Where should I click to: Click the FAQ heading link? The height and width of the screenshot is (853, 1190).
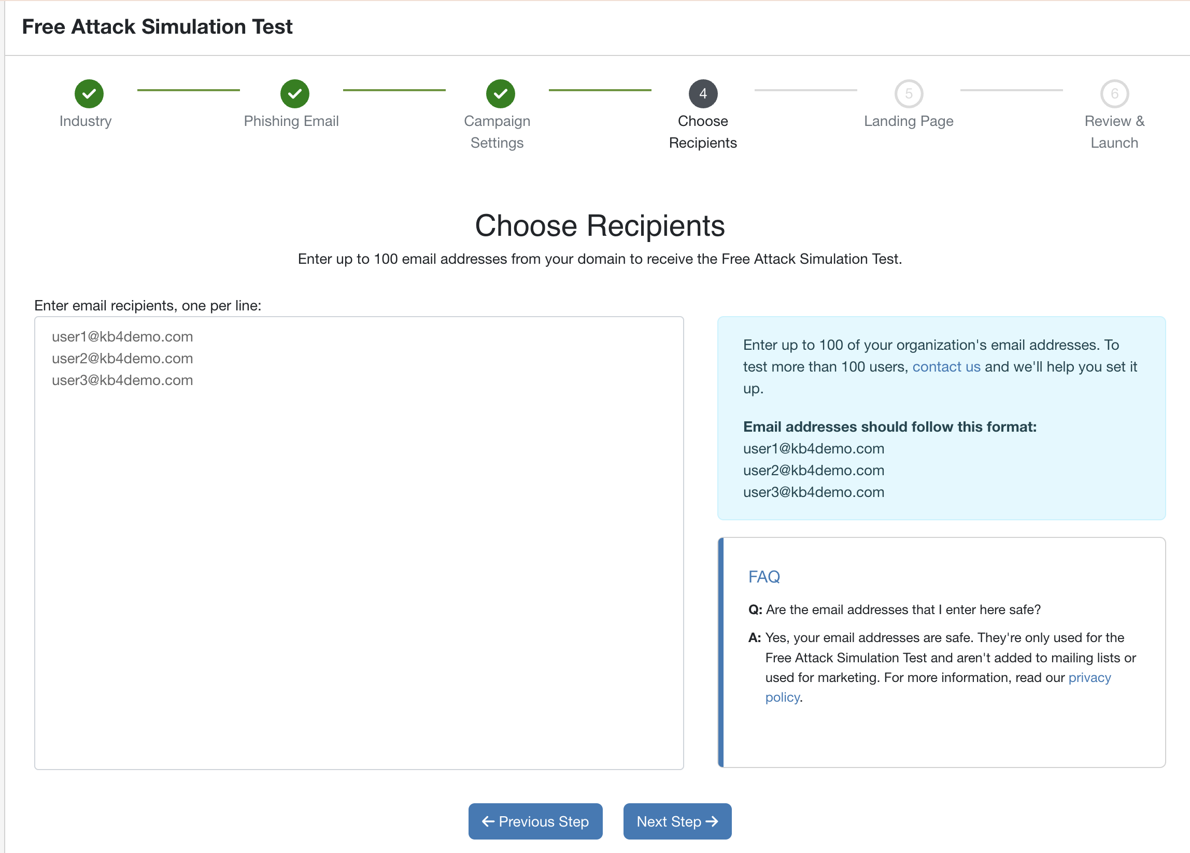point(764,577)
